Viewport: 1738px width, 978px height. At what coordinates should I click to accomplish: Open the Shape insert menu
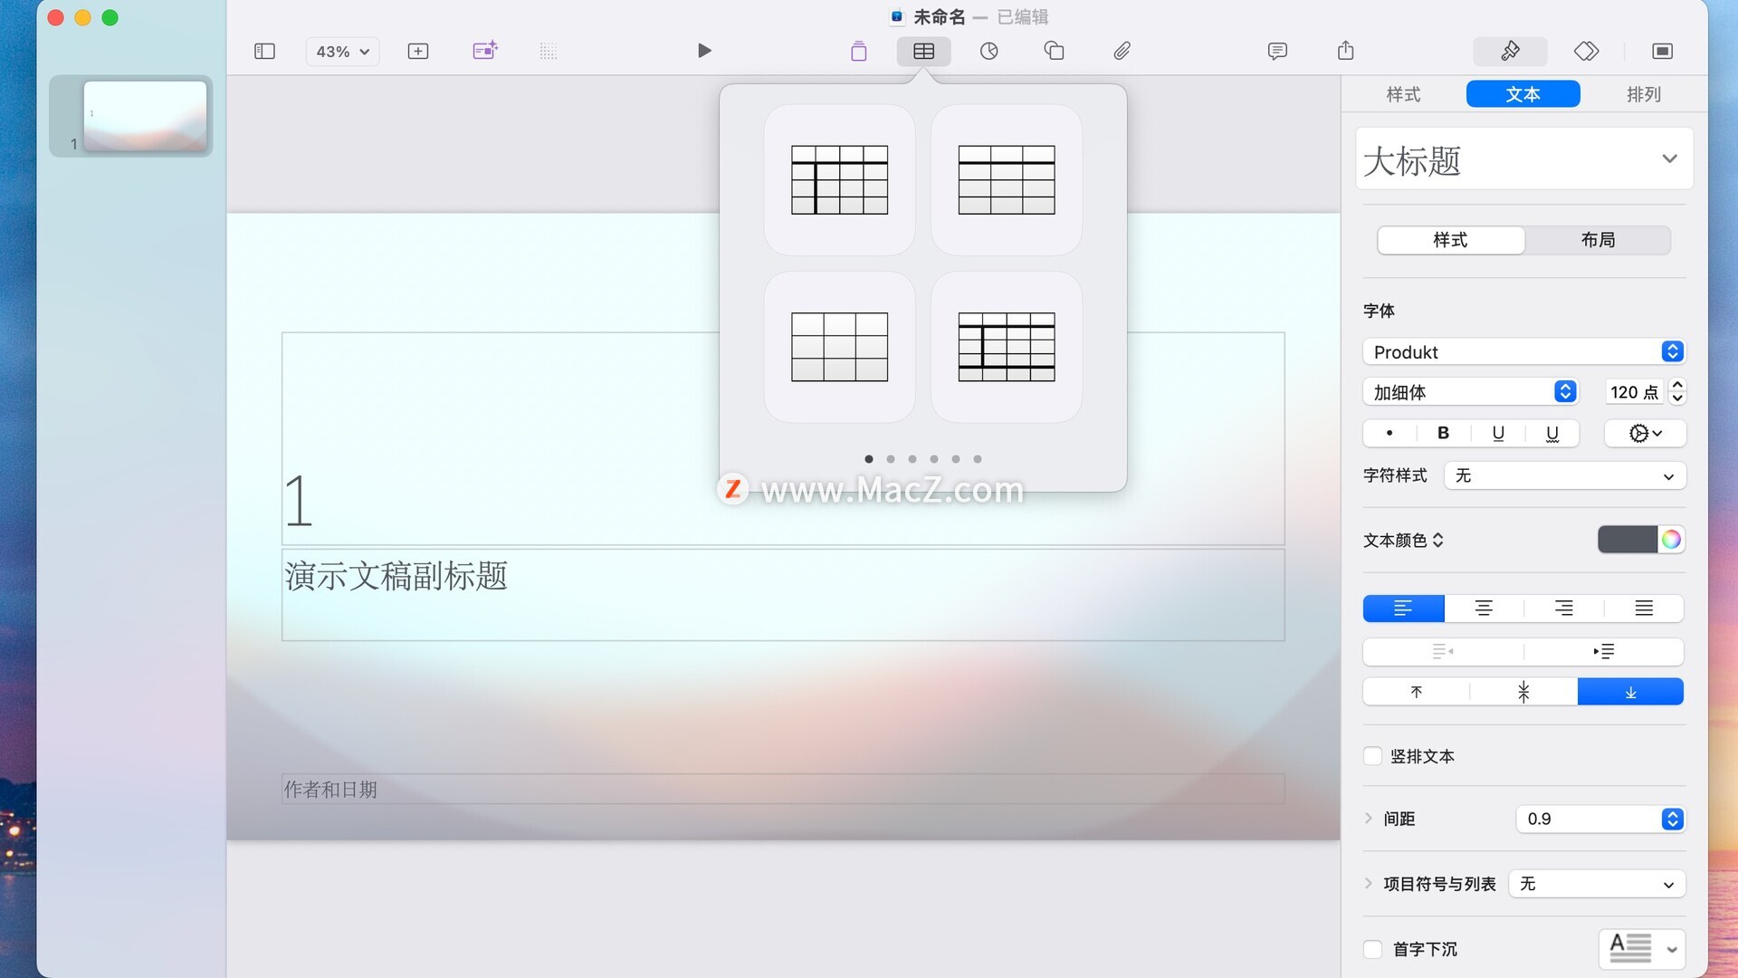(x=1054, y=51)
